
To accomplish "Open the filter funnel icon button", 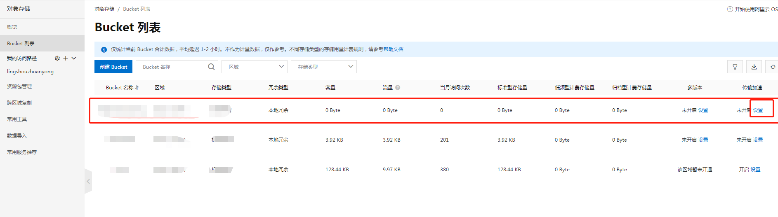I will pos(735,67).
